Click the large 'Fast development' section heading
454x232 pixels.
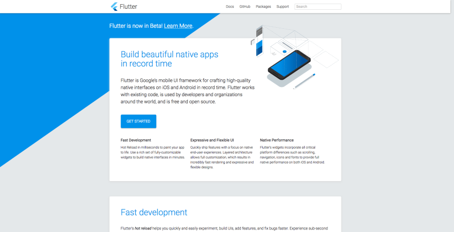click(154, 212)
